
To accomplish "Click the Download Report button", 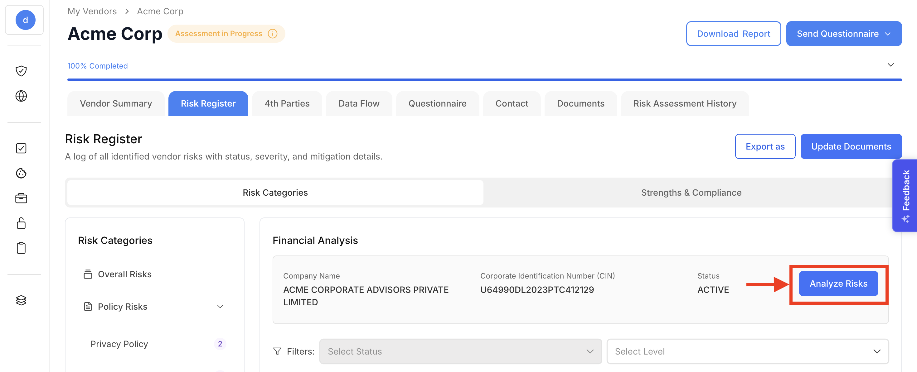I will (733, 34).
